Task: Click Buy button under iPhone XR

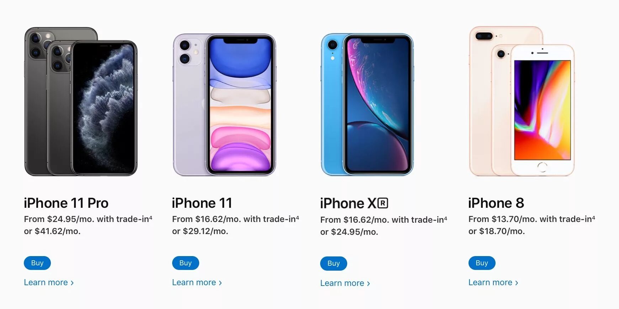Action: tap(334, 263)
